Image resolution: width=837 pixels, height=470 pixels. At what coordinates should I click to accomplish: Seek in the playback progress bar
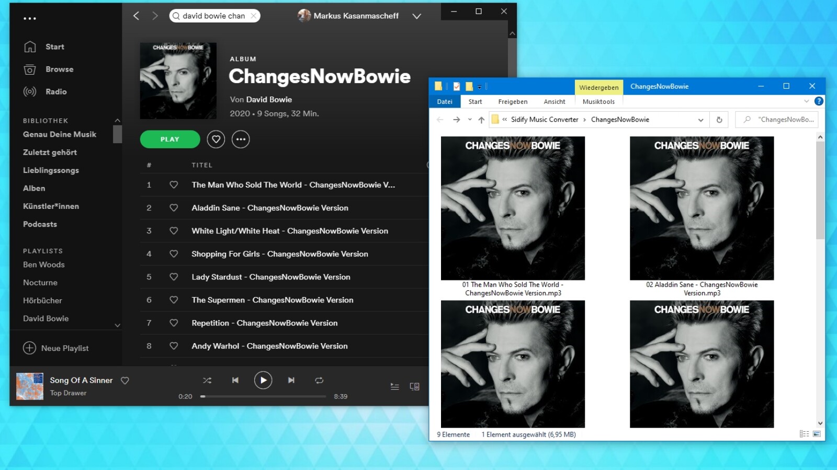[263, 396]
